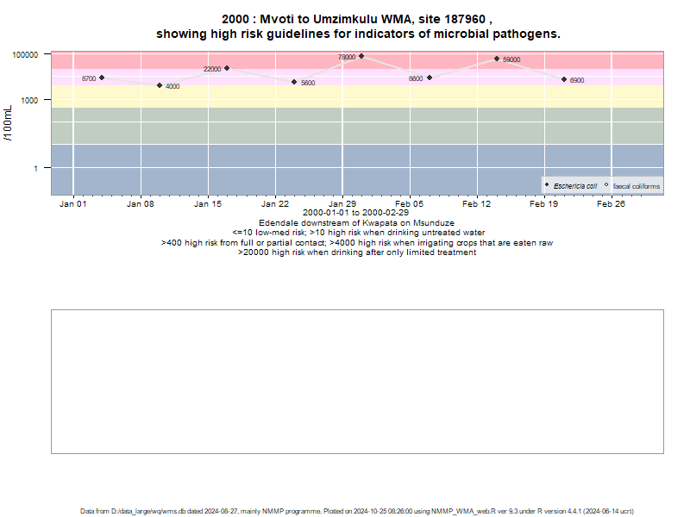Click the data point labeled 8600
The width and height of the screenshot is (690, 517).
click(430, 78)
